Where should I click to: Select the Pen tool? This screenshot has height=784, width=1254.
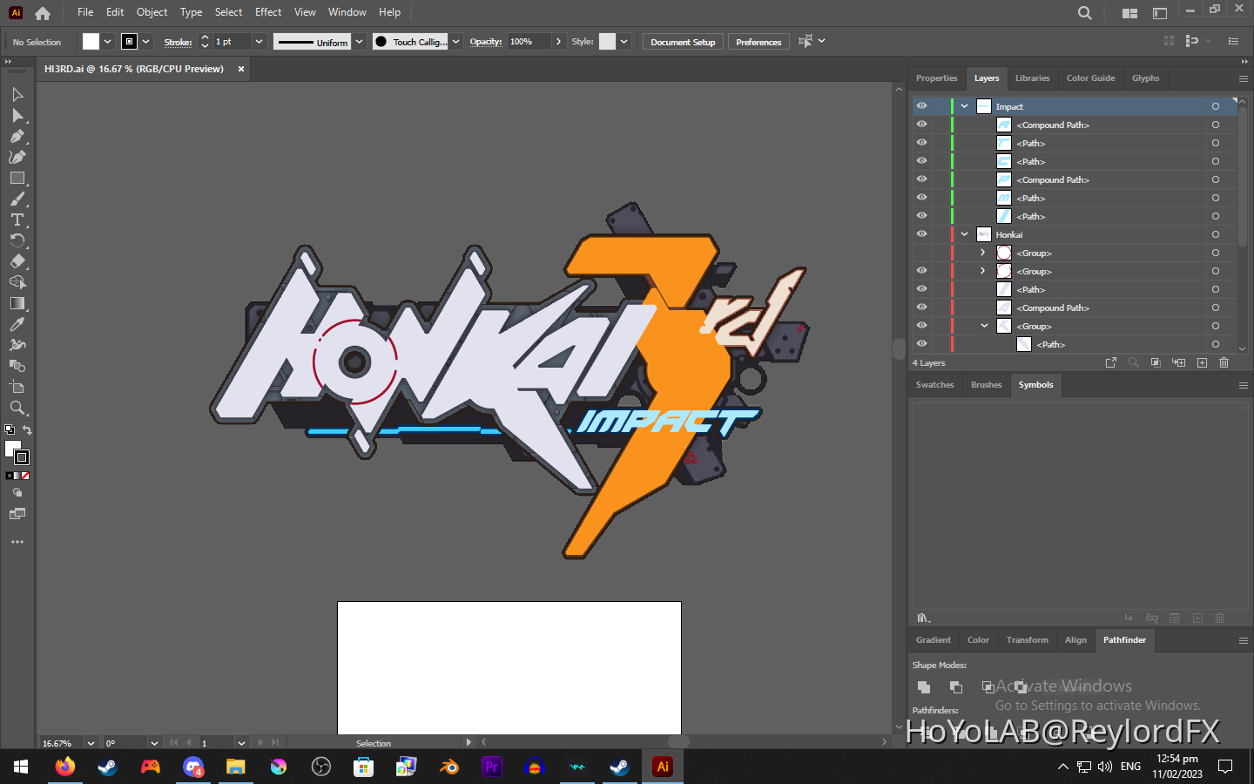point(17,136)
